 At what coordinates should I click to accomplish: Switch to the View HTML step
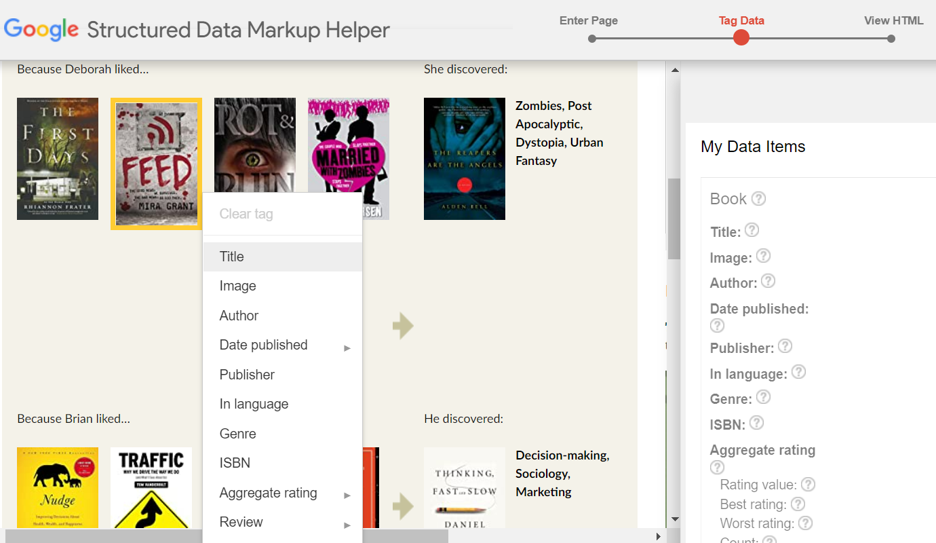coord(891,38)
